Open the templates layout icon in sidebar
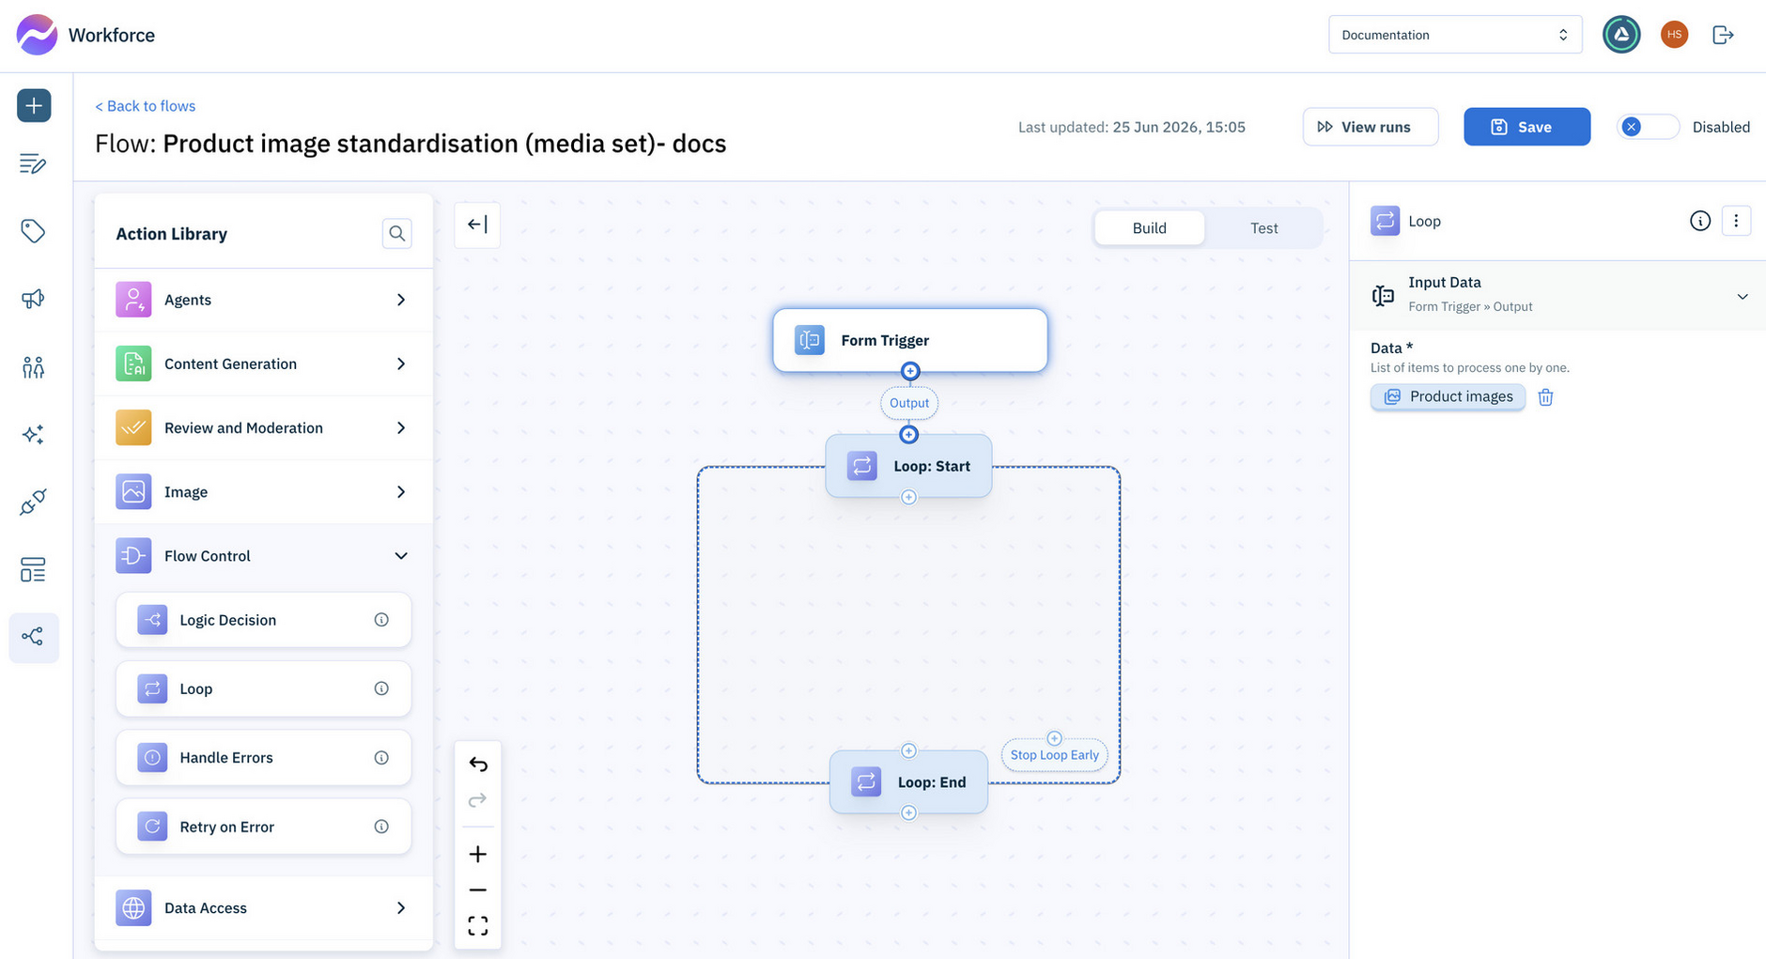The image size is (1766, 959). 33,570
